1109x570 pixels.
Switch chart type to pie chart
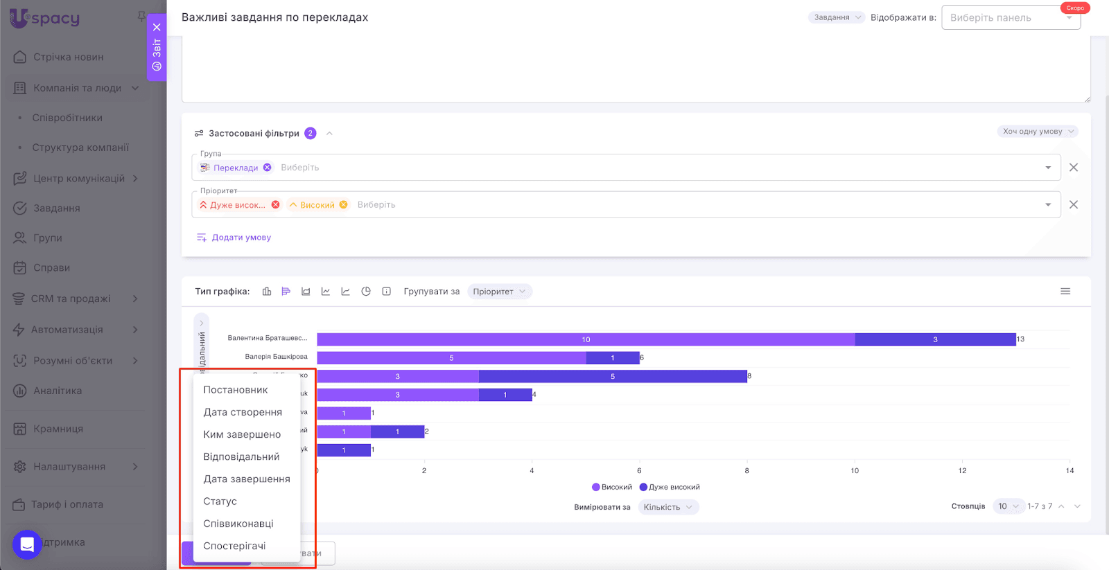366,292
